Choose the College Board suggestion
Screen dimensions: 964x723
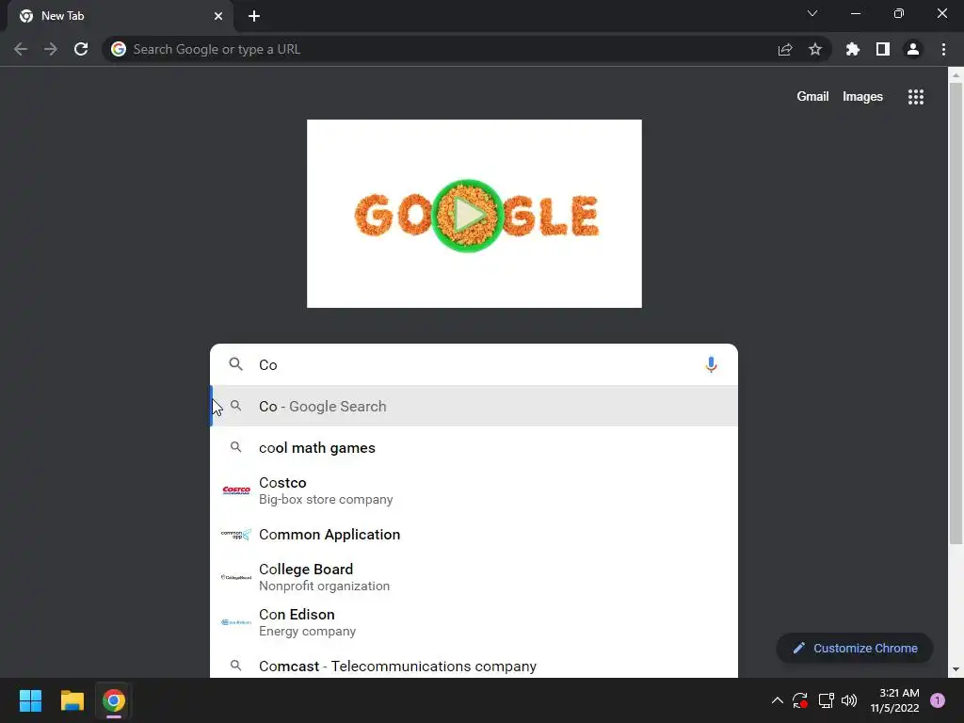(474, 577)
